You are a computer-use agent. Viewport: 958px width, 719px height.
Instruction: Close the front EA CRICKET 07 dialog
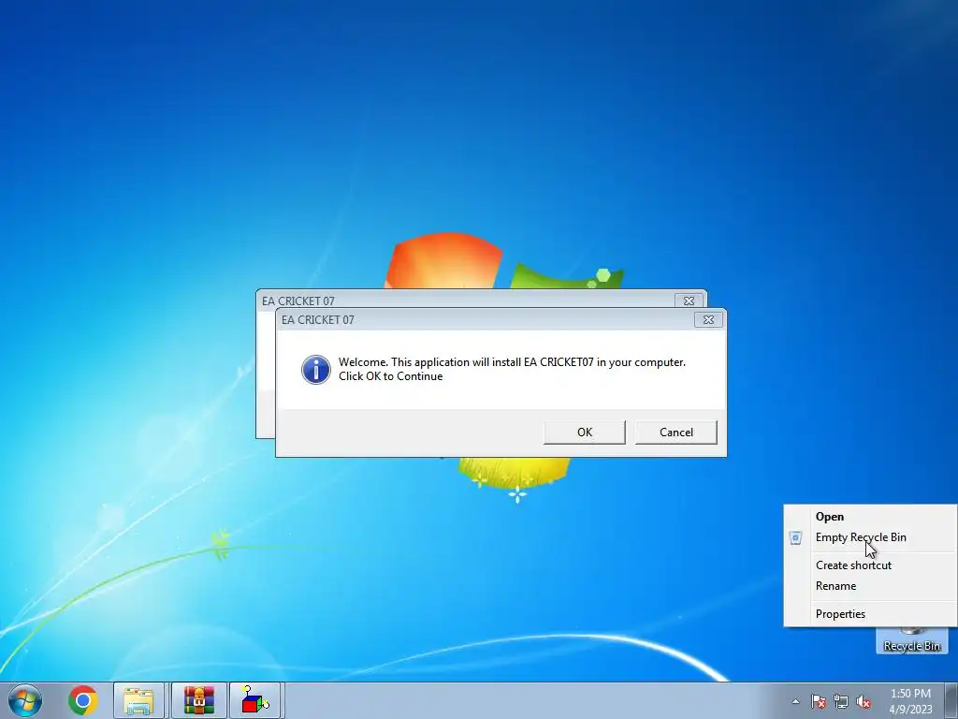708,320
